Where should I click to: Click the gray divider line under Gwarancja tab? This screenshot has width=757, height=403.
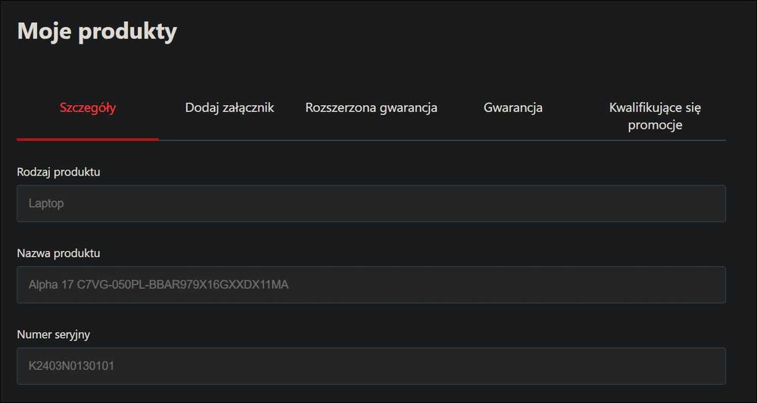tap(512, 140)
